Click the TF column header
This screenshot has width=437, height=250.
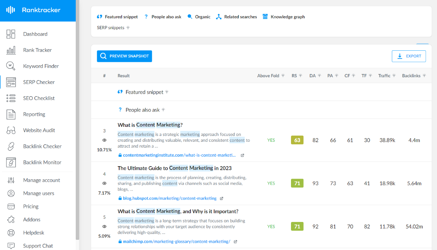pos(364,76)
